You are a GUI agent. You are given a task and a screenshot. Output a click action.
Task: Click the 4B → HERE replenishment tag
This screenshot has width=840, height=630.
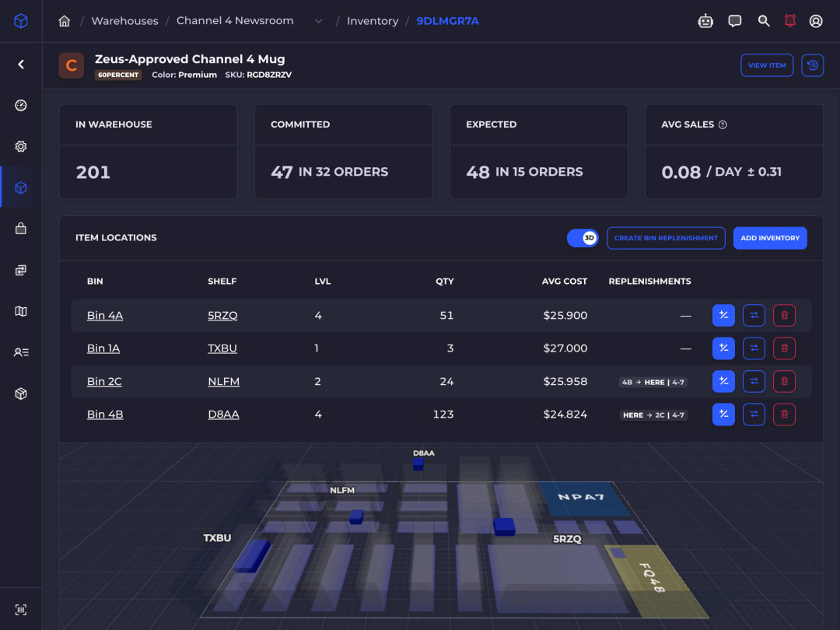click(653, 383)
